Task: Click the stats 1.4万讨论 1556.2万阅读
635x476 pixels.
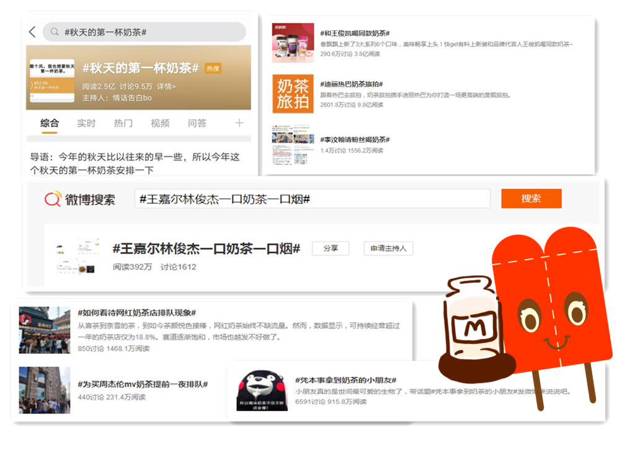Action: [x=352, y=151]
